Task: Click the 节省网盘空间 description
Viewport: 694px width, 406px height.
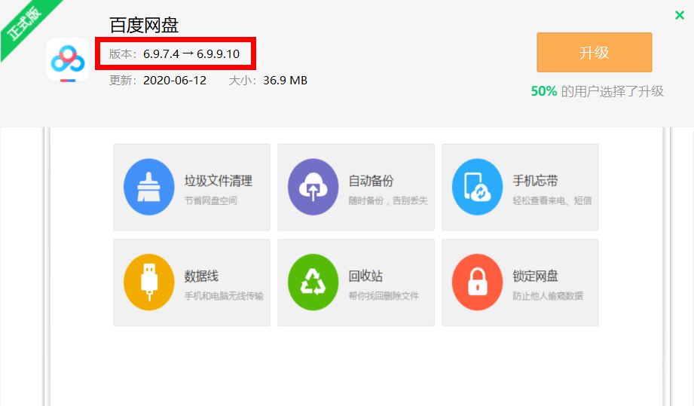Action: coord(211,201)
